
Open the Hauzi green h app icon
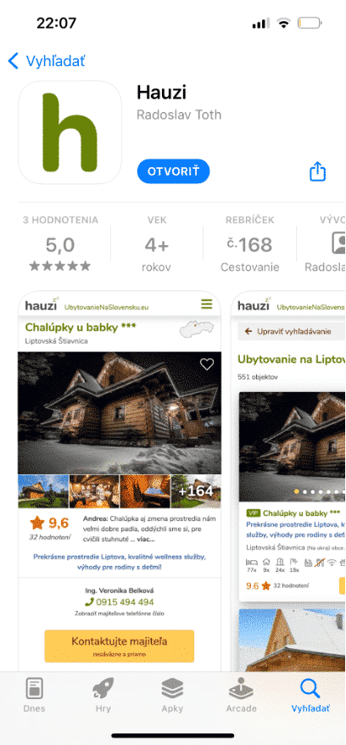point(70,132)
